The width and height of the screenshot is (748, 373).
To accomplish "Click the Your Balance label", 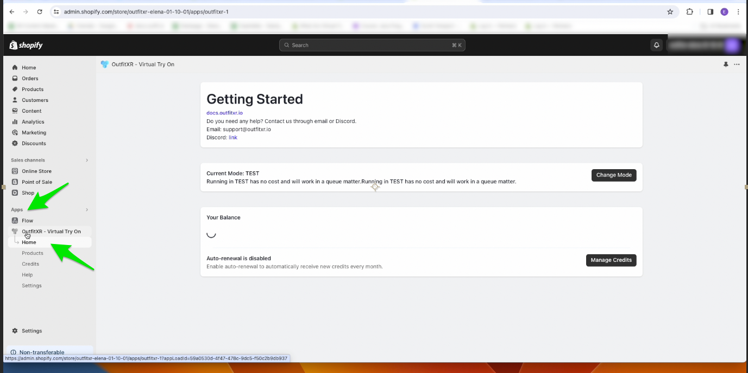I will 223,217.
